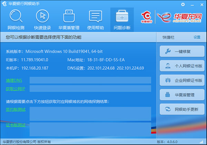The width and height of the screenshot is (207, 145).
Task: Click the IE版本 11.789.19041.0 text
Action: (27, 60)
